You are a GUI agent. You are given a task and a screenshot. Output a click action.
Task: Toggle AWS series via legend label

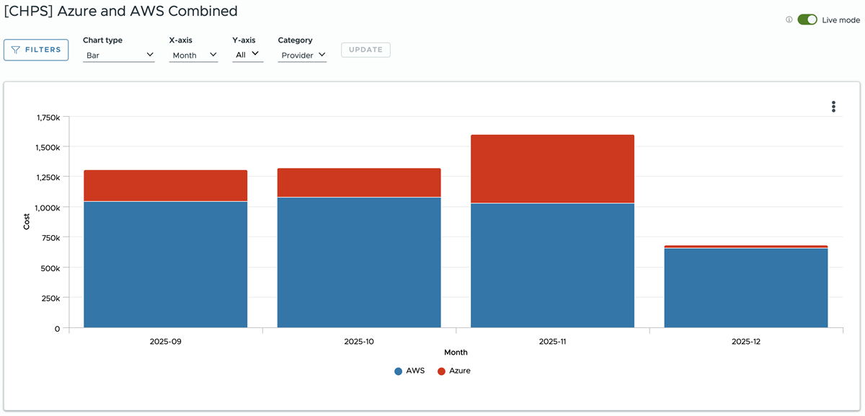[x=415, y=371]
